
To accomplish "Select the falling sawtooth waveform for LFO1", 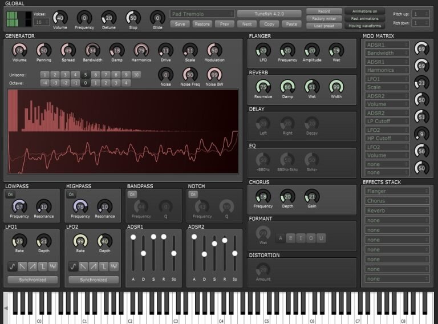I will tap(22, 266).
